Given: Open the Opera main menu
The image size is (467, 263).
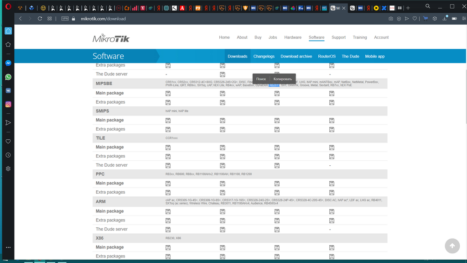Looking at the screenshot, I should click(x=8, y=6).
